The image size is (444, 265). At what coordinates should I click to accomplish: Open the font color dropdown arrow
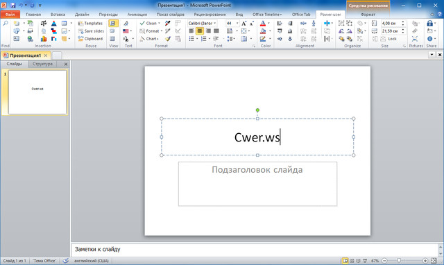pos(268,24)
